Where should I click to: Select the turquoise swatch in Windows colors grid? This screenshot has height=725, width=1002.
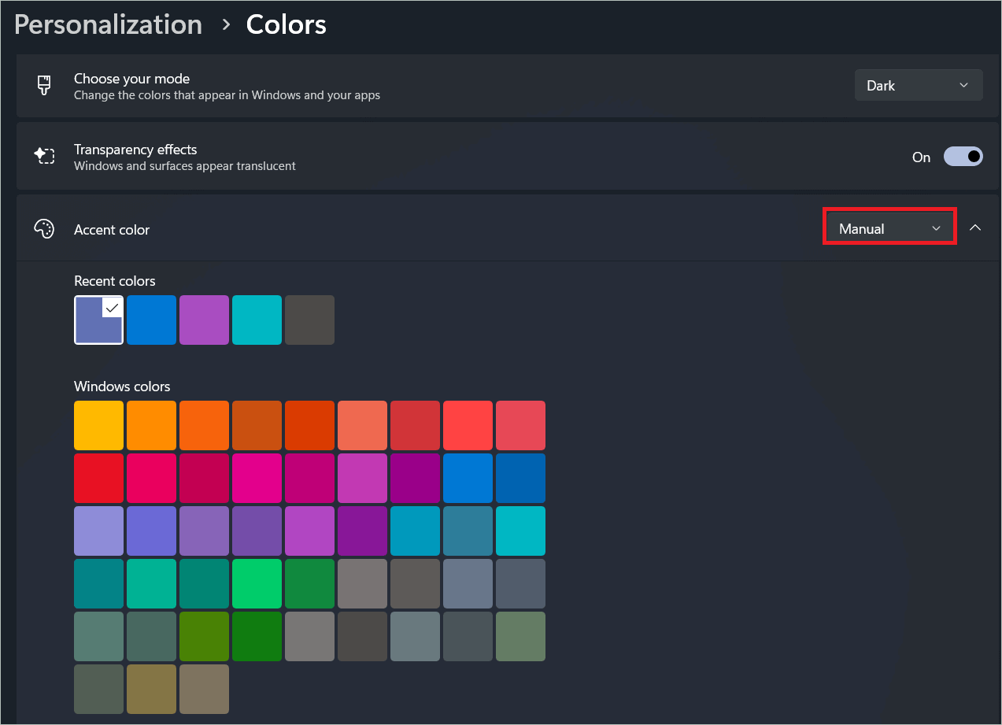tap(520, 531)
